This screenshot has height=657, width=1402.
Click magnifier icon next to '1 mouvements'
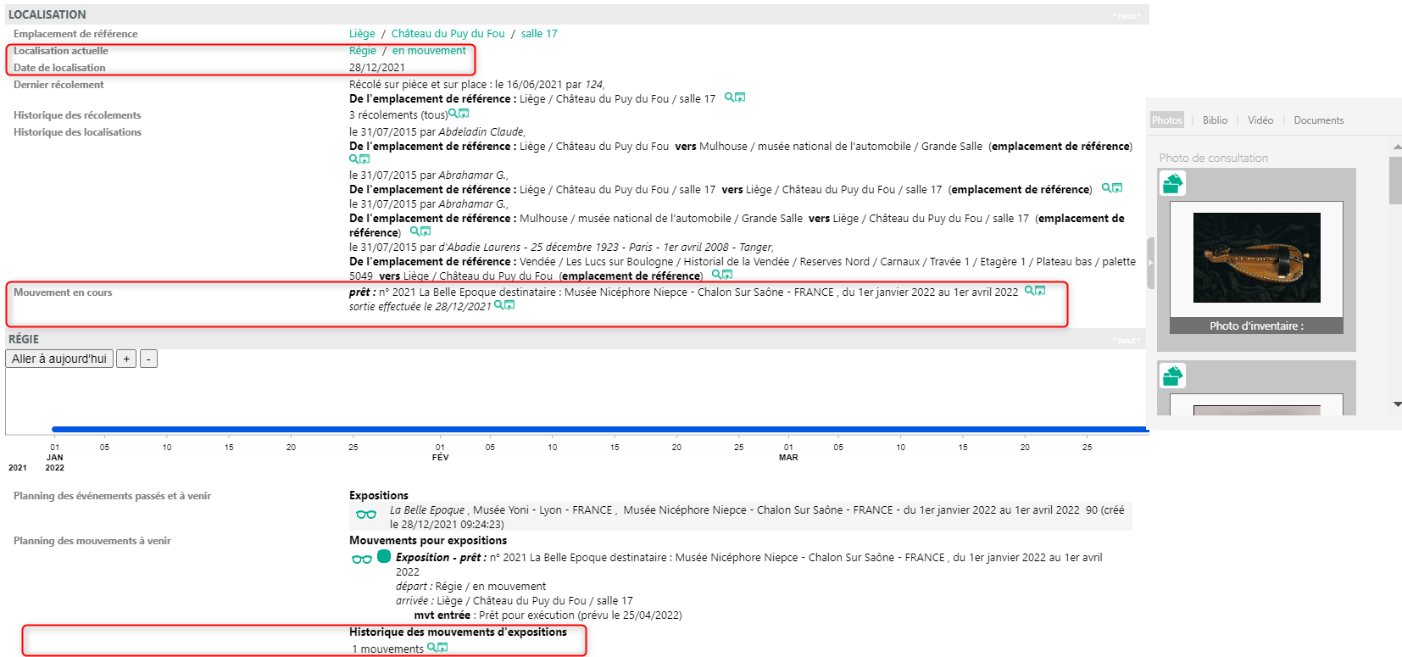point(432,648)
